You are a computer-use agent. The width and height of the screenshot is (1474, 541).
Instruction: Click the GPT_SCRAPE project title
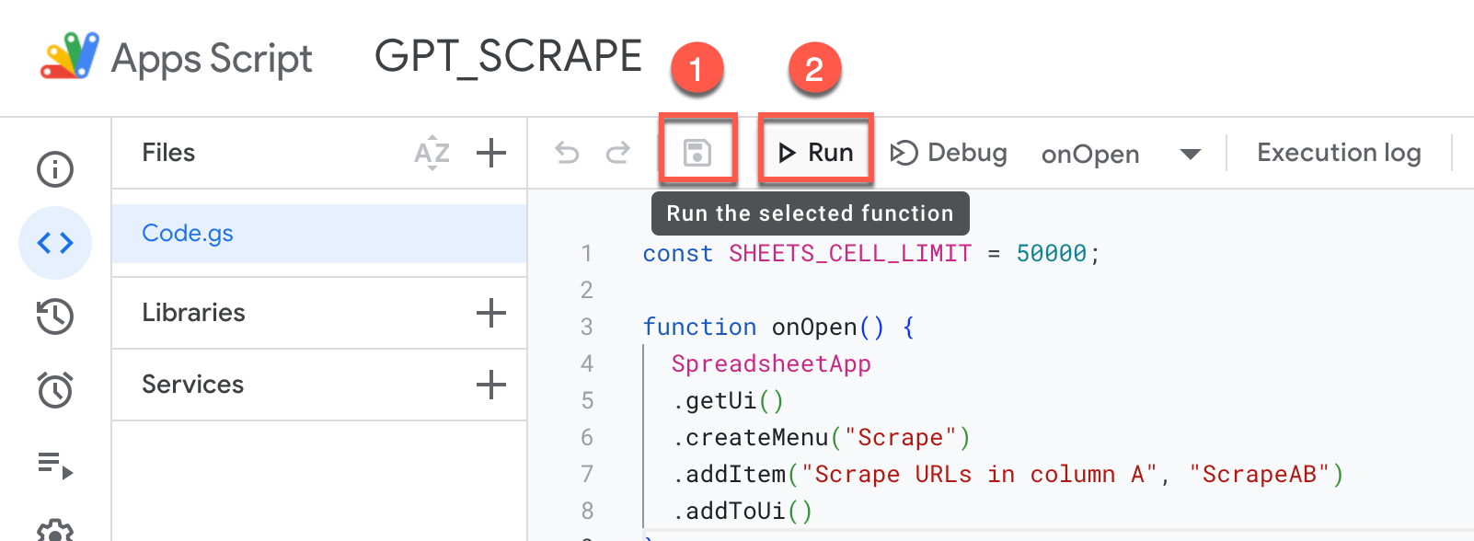[x=508, y=57]
